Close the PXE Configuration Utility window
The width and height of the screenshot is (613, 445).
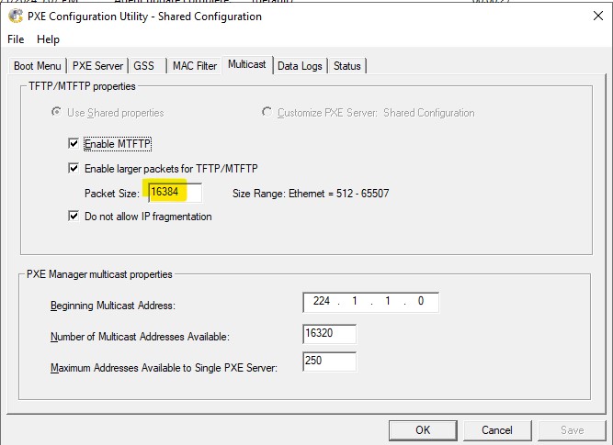point(597,16)
